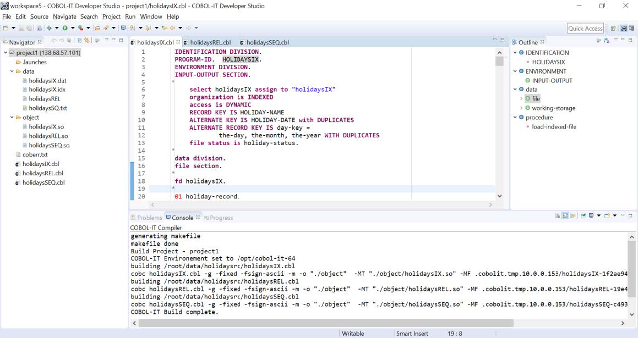Viewport: 638px width, 338px height.
Task: Switch to the holidaysREL.cbl editor tab
Action: click(208, 42)
